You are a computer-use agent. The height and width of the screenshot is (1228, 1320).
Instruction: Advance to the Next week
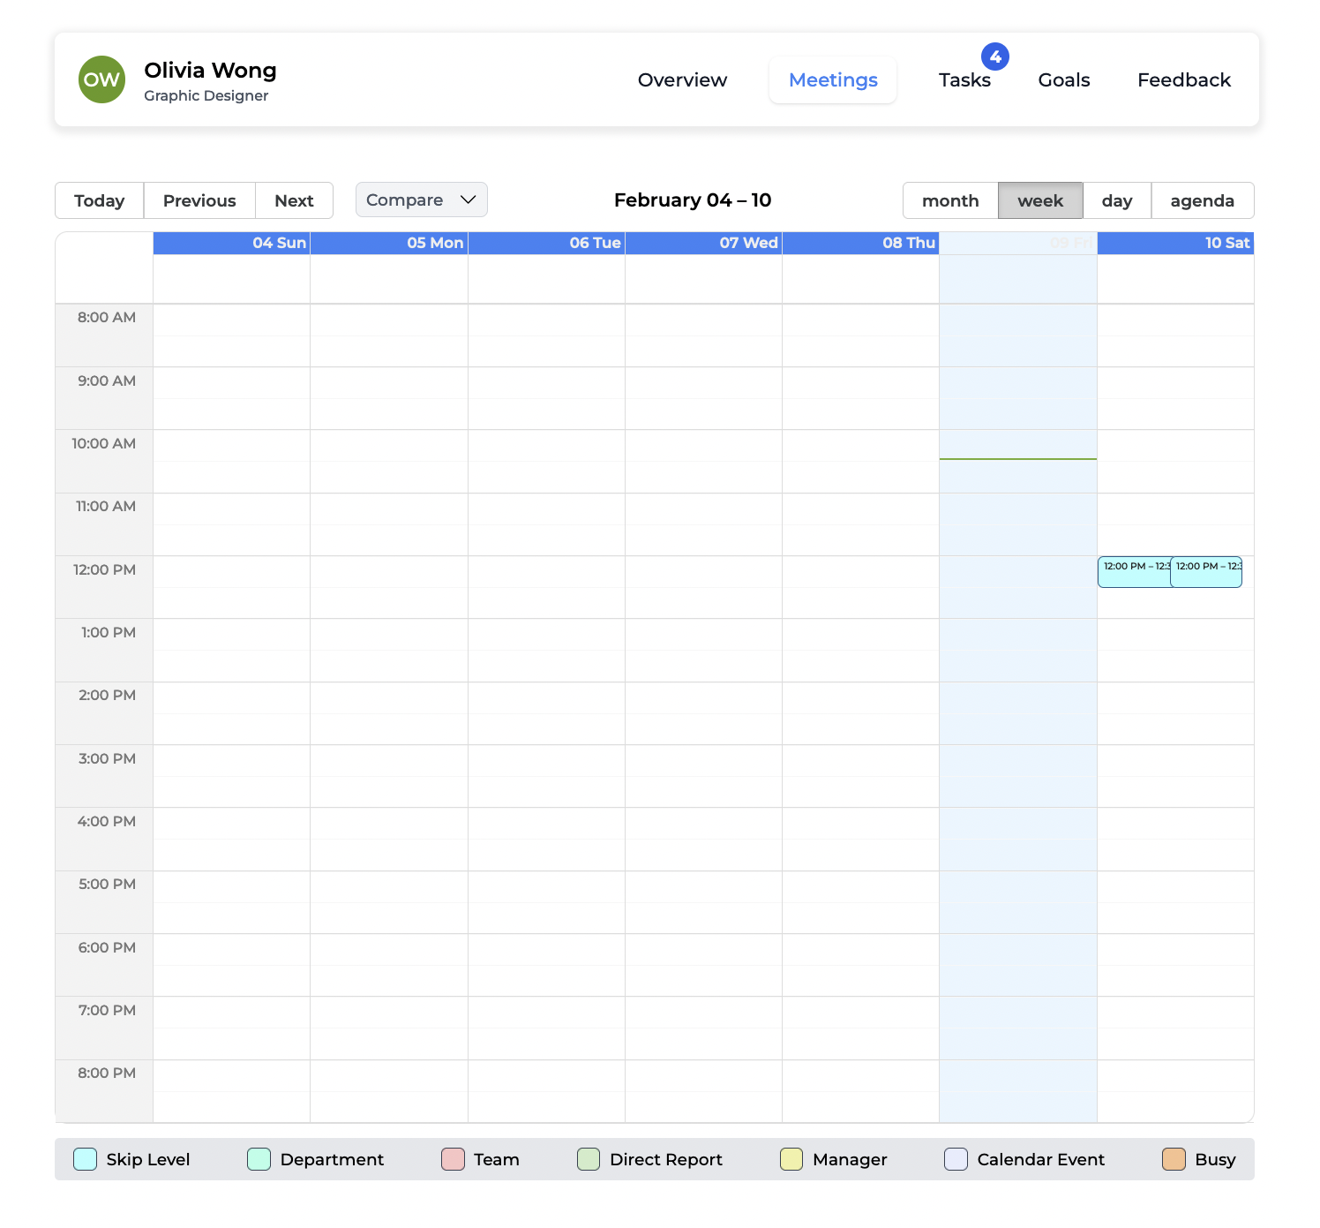(294, 200)
